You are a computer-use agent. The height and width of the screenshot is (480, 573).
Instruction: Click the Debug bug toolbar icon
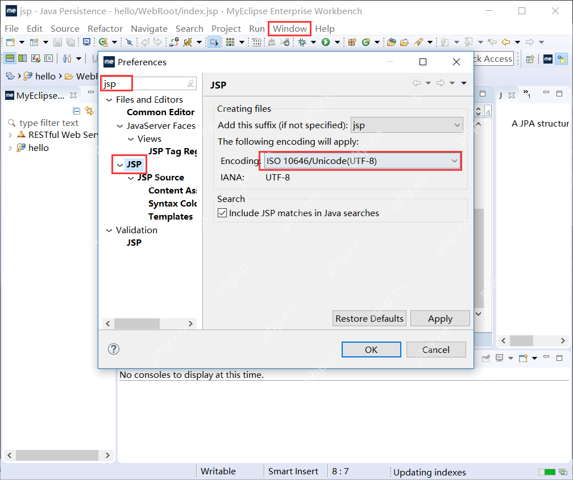click(x=302, y=42)
